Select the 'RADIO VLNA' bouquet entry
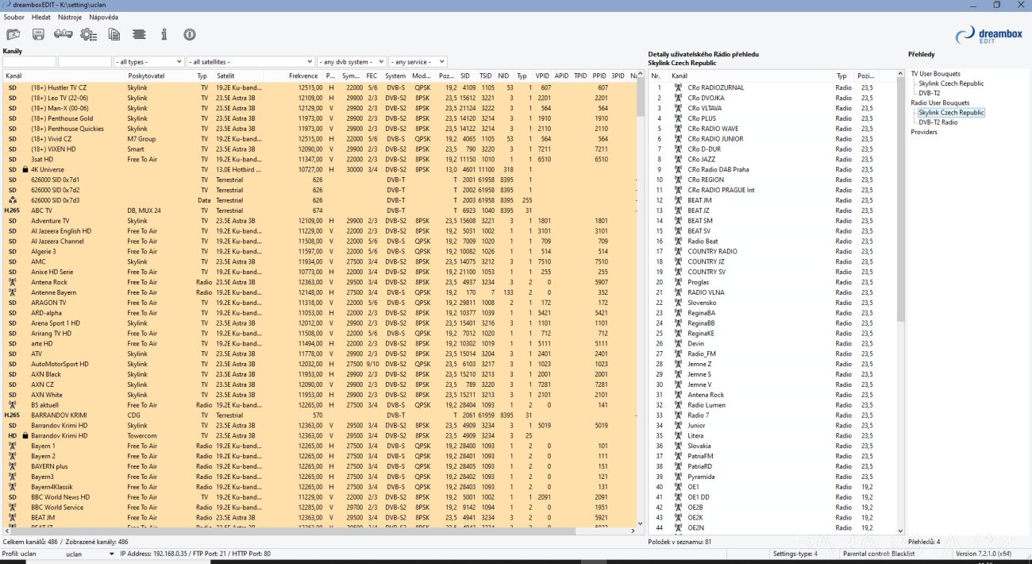Screen dimensions: 1032x564 coord(773,292)
